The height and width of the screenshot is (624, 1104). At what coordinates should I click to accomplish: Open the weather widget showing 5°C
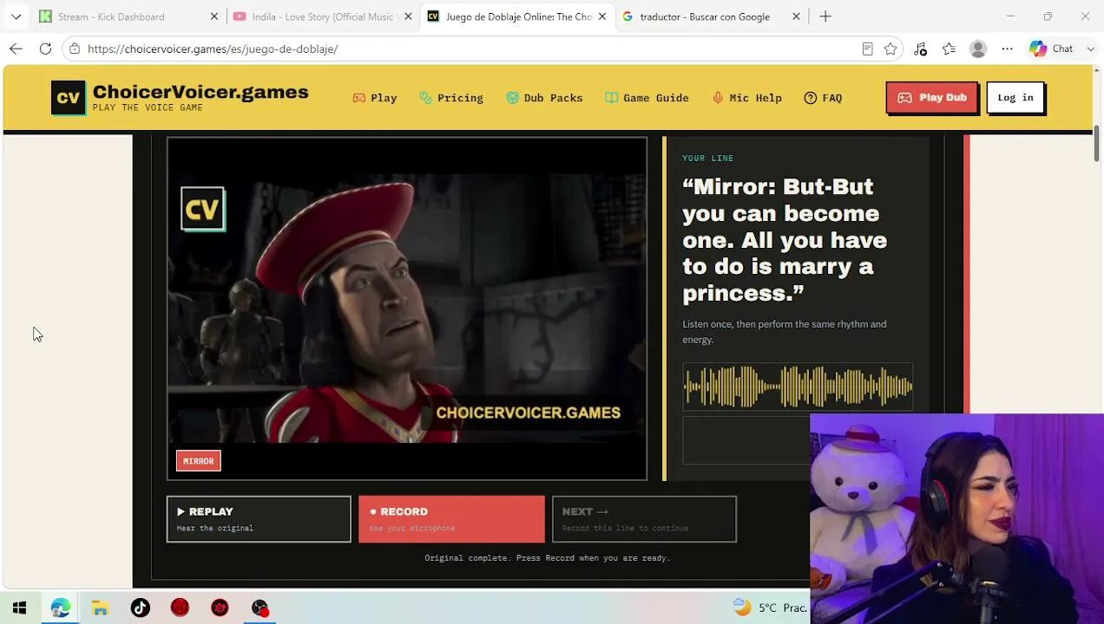[x=770, y=608]
